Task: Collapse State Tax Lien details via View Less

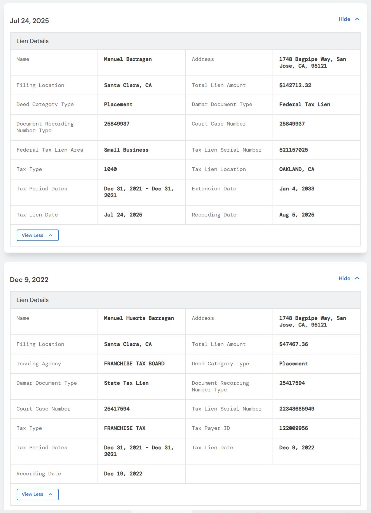Action: 38,494
